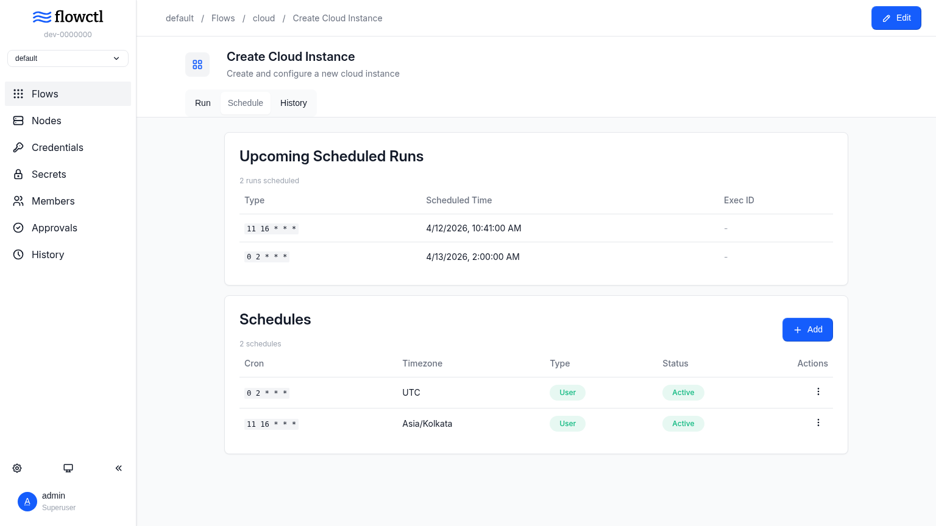This screenshot has height=526, width=936.
Task: Click the flowctl logo
Action: (x=68, y=17)
